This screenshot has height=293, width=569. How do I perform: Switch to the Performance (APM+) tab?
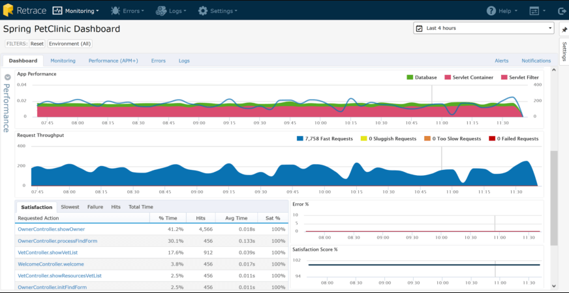pyautogui.click(x=113, y=61)
